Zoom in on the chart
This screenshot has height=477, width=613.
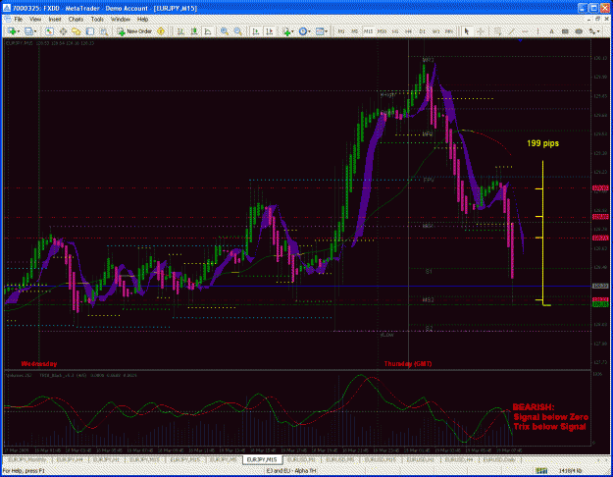225,31
